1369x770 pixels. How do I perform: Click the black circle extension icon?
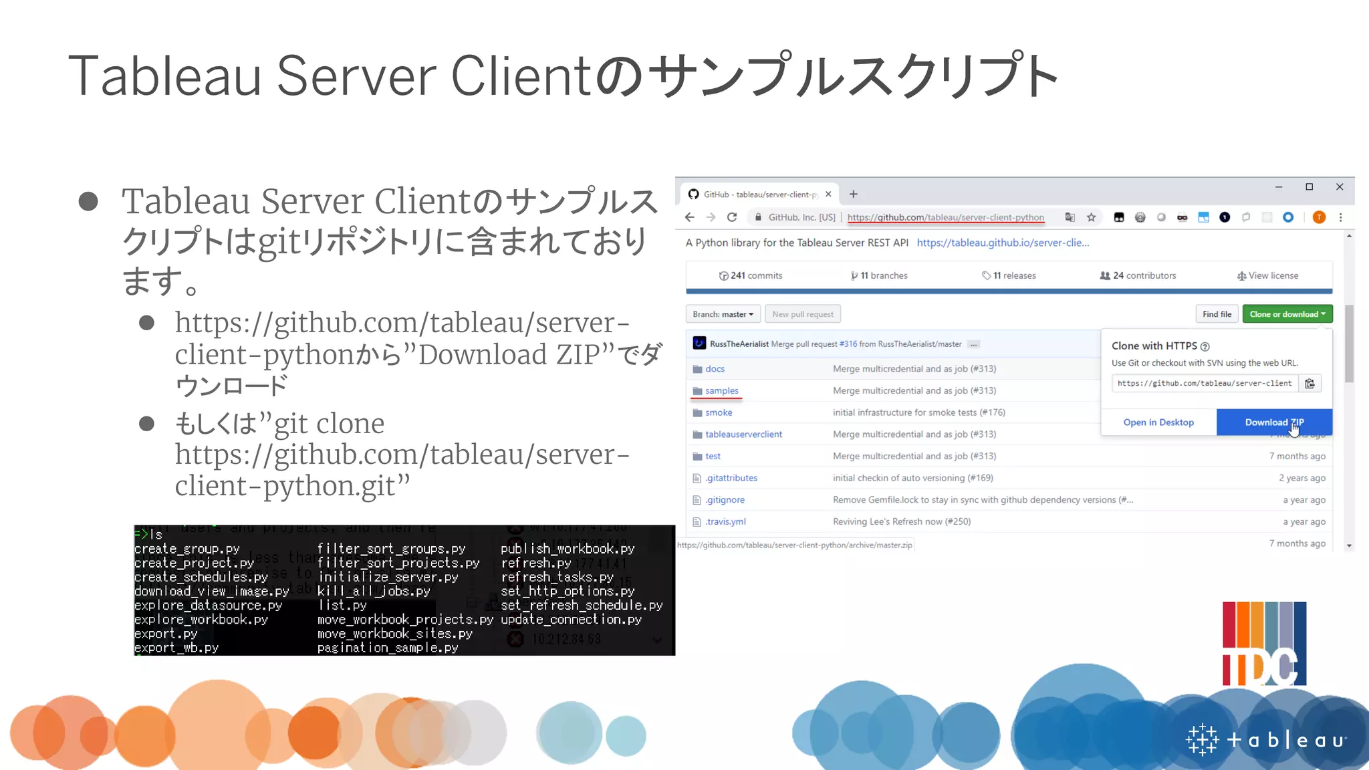pos(1225,217)
